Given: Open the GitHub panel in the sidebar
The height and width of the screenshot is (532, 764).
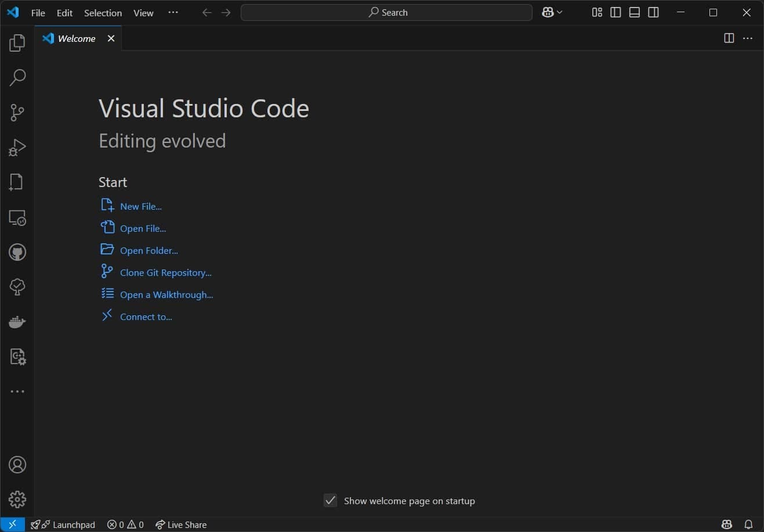Looking at the screenshot, I should pos(17,251).
